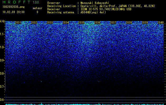166x105 pixels.
Task: Select the filename 1002092030.png
Action: (14, 7)
